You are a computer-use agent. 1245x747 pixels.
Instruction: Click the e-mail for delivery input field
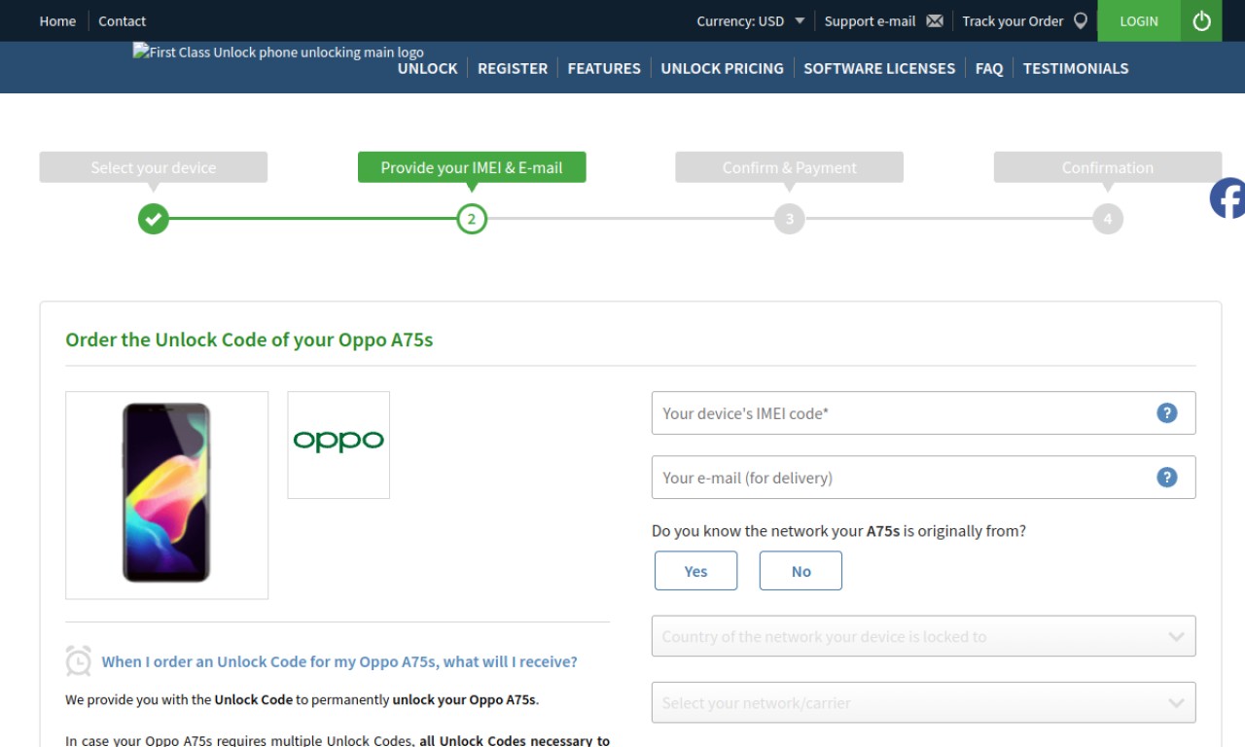pyautogui.click(x=923, y=478)
